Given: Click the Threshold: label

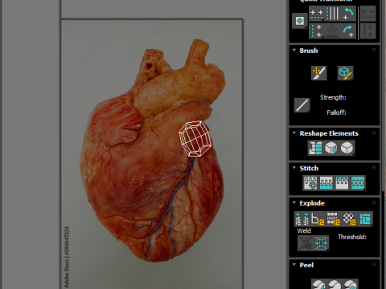Looking at the screenshot, I should [x=352, y=237].
